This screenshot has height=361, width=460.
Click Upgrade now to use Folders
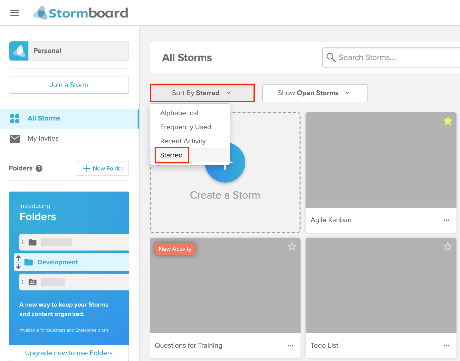point(69,353)
